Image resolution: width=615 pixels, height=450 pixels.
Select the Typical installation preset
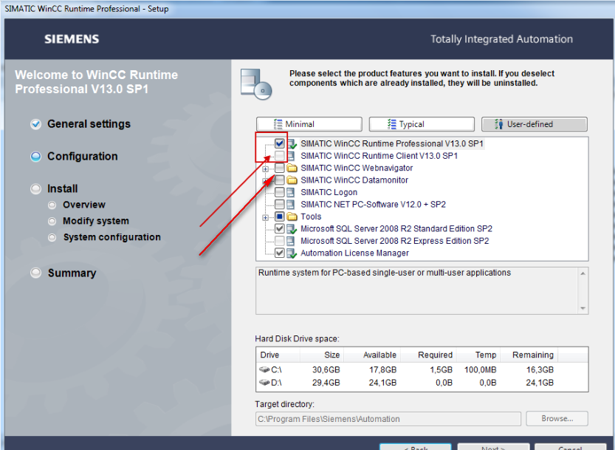pyautogui.click(x=422, y=124)
